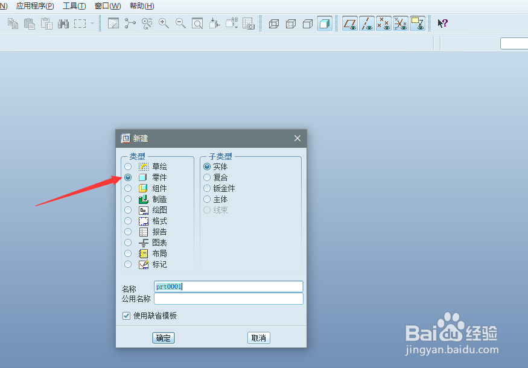Click the Zoom Out magnifier
528x368 pixels.
coord(180,24)
